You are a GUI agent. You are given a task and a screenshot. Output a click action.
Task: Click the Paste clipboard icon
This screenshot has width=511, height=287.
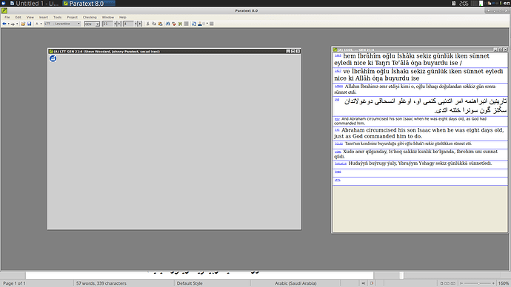pyautogui.click(x=160, y=24)
